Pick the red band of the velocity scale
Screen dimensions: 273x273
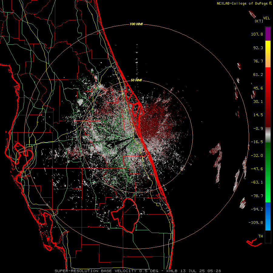(268, 97)
